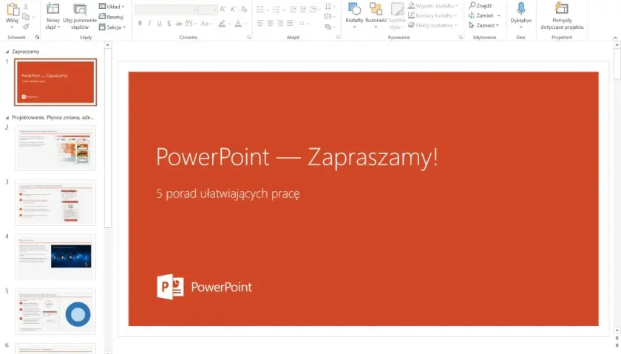The width and height of the screenshot is (621, 354).
Task: Select the format painter brush icon
Action: click(x=26, y=27)
